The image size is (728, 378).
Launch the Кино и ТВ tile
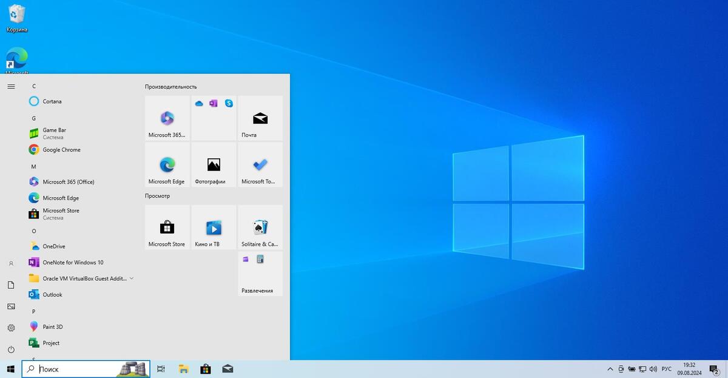pos(214,227)
